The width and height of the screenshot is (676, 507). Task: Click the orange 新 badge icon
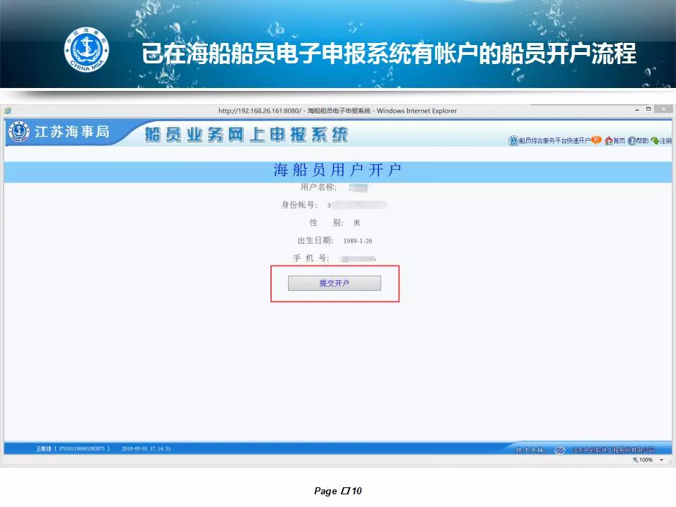point(596,140)
